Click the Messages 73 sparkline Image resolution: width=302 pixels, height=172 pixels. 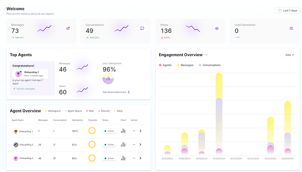pyautogui.click(x=44, y=29)
